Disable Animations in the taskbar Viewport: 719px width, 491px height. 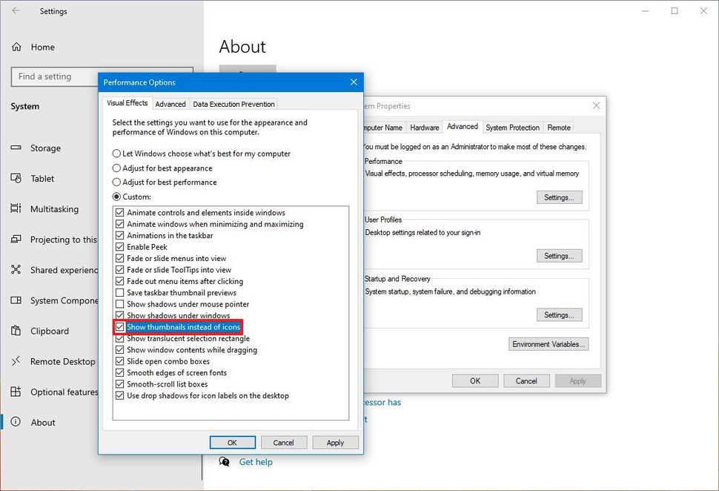click(120, 235)
